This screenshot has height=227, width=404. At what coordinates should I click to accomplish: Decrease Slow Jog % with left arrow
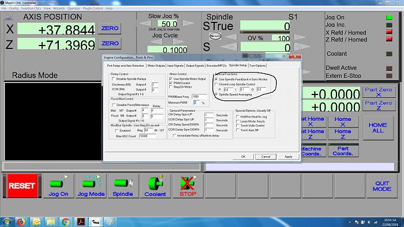coord(145,24)
